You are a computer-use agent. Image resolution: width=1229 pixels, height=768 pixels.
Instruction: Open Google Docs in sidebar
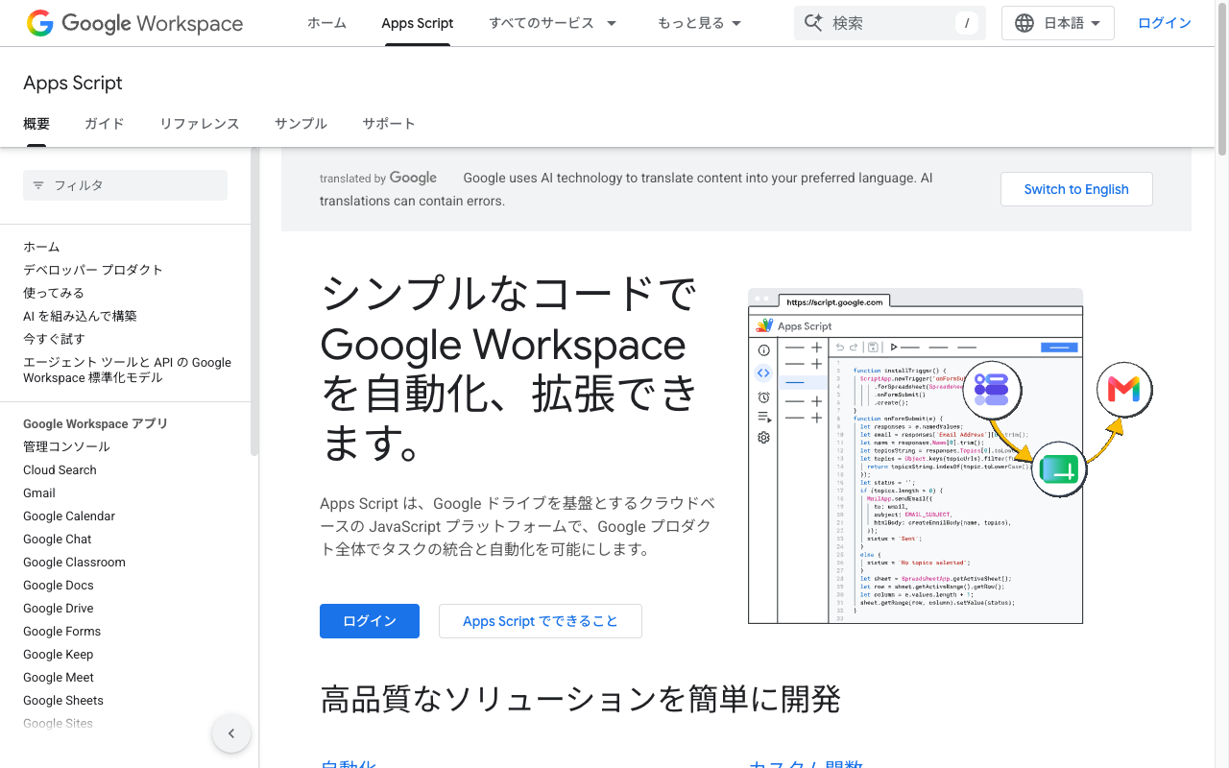(59, 585)
